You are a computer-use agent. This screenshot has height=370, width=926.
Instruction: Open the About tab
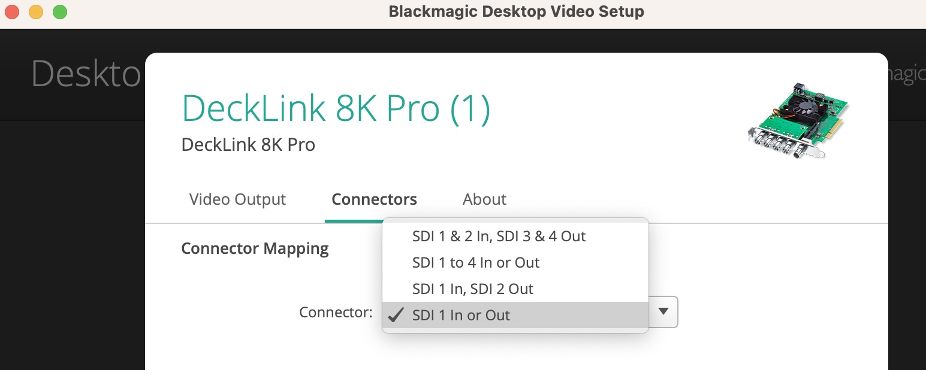click(484, 199)
